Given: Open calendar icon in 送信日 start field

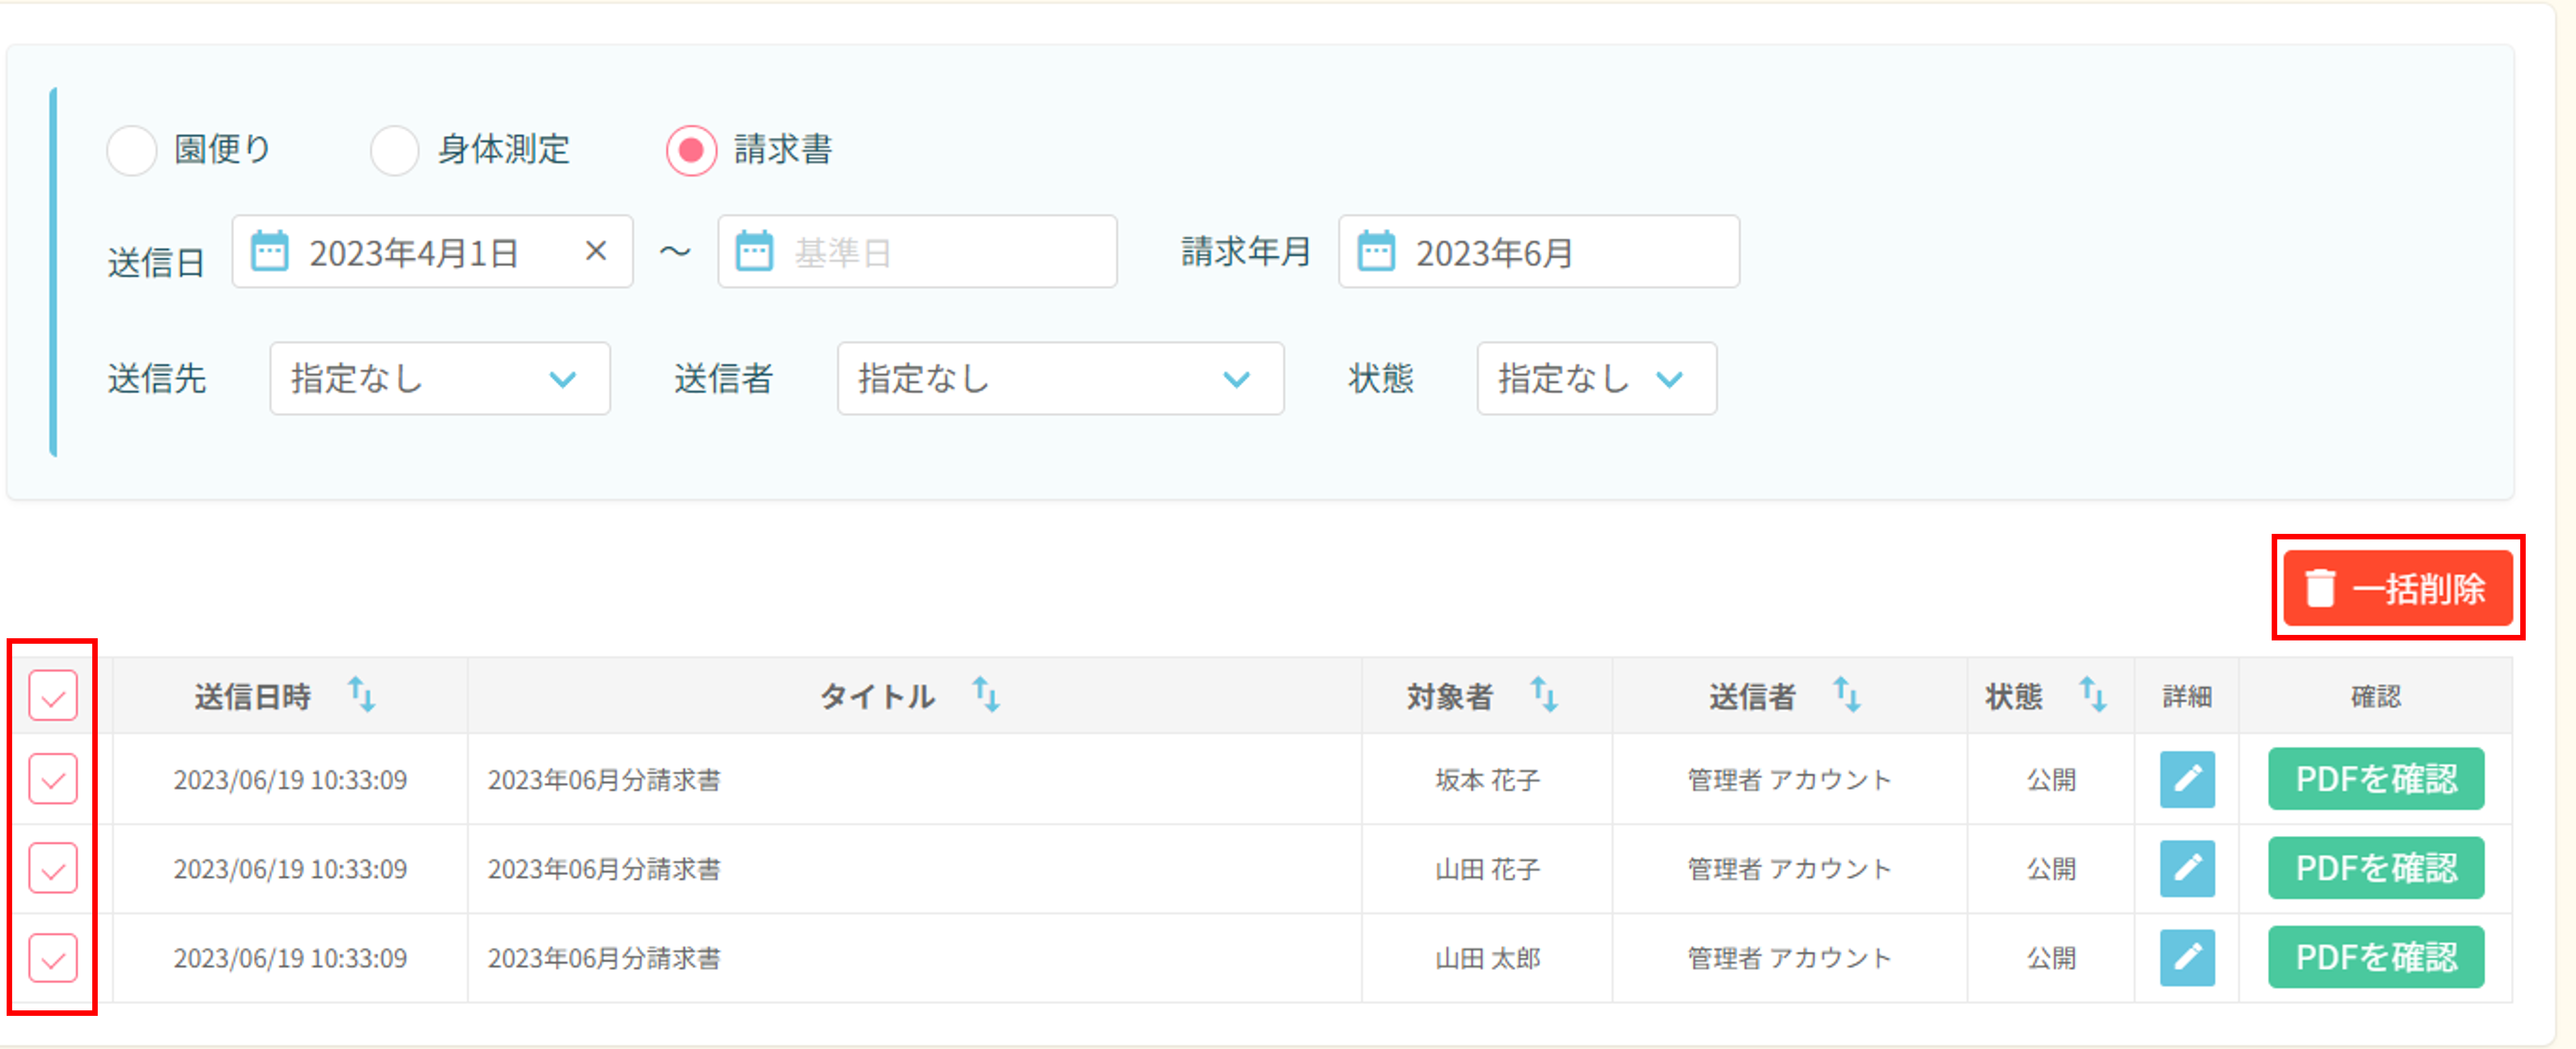Looking at the screenshot, I should point(269,252).
